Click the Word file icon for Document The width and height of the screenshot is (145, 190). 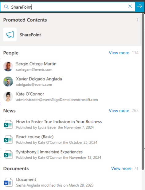8,182
